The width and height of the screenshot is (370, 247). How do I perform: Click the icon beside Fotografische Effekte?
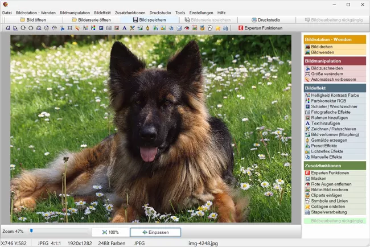pyautogui.click(x=307, y=112)
